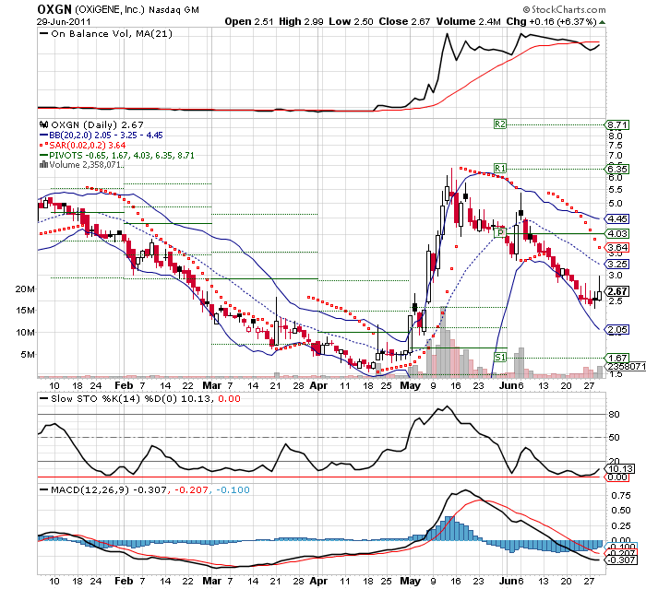
Task: Click the red 0.00 stochastic tag
Action: tap(617, 477)
